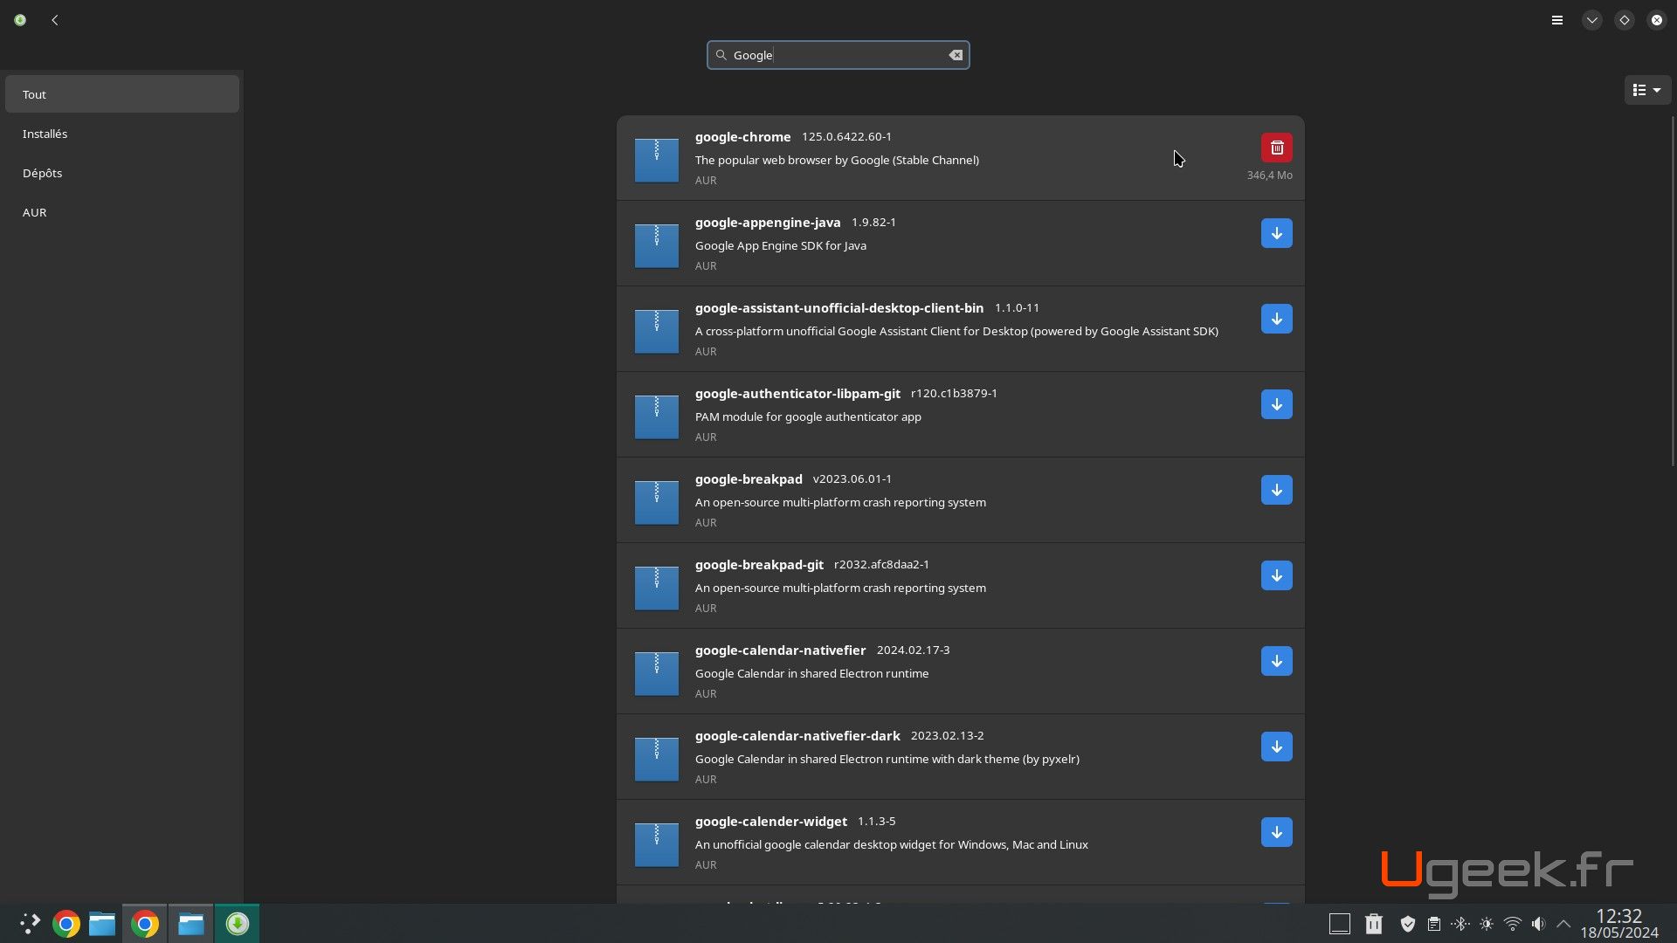Click the cancel cross icon in the header
This screenshot has width=1677, height=943.
coord(1656,19)
